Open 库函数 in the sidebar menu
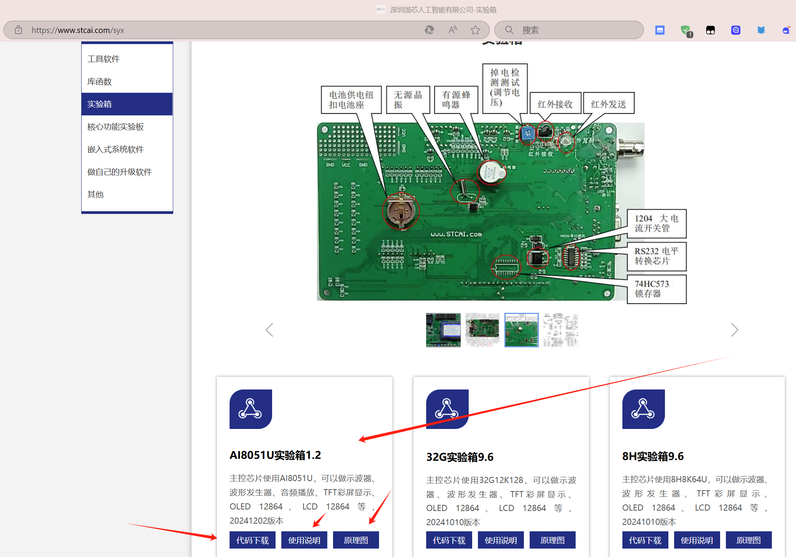The image size is (796, 557). [127, 81]
